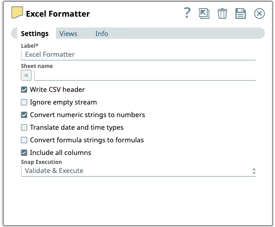Select the Settings tab

pyautogui.click(x=35, y=34)
